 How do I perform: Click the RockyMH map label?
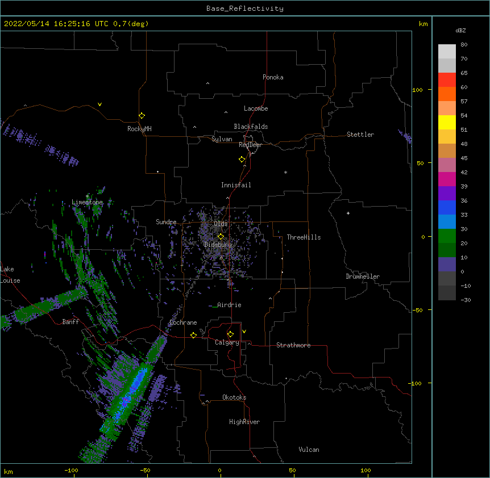point(139,129)
